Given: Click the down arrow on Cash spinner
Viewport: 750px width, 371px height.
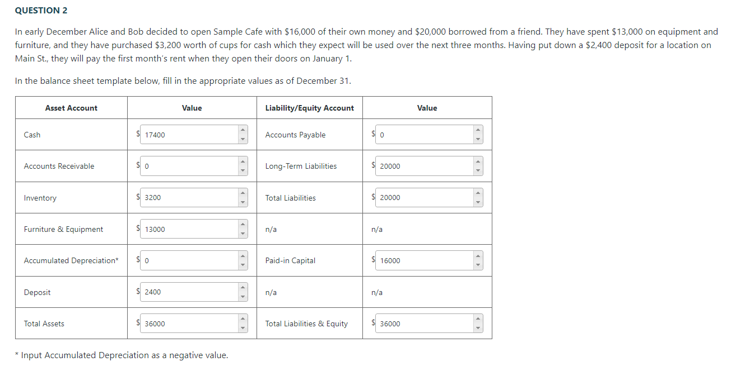Looking at the screenshot, I should pos(241,138).
